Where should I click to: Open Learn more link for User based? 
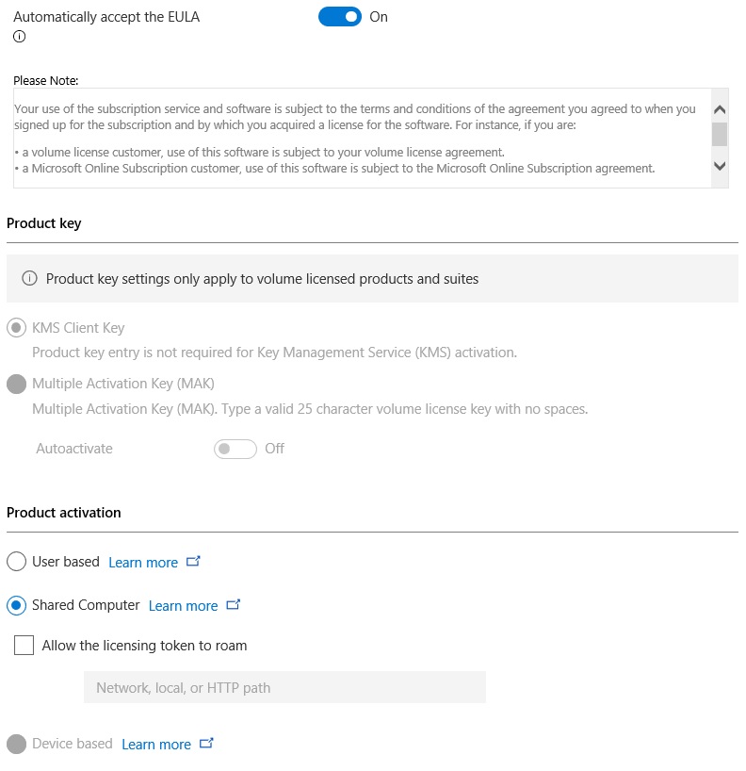pyautogui.click(x=143, y=563)
